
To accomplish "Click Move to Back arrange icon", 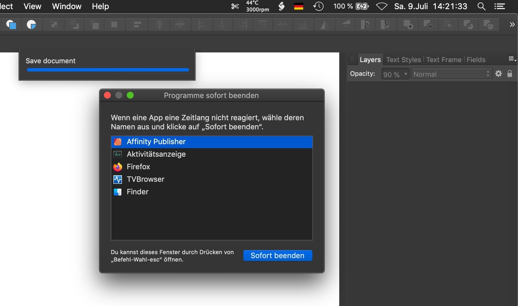I will pyautogui.click(x=54, y=25).
